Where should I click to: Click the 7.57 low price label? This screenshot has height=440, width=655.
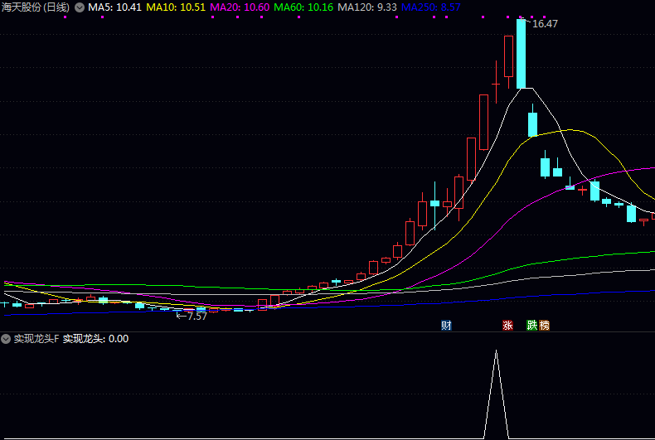pos(196,317)
